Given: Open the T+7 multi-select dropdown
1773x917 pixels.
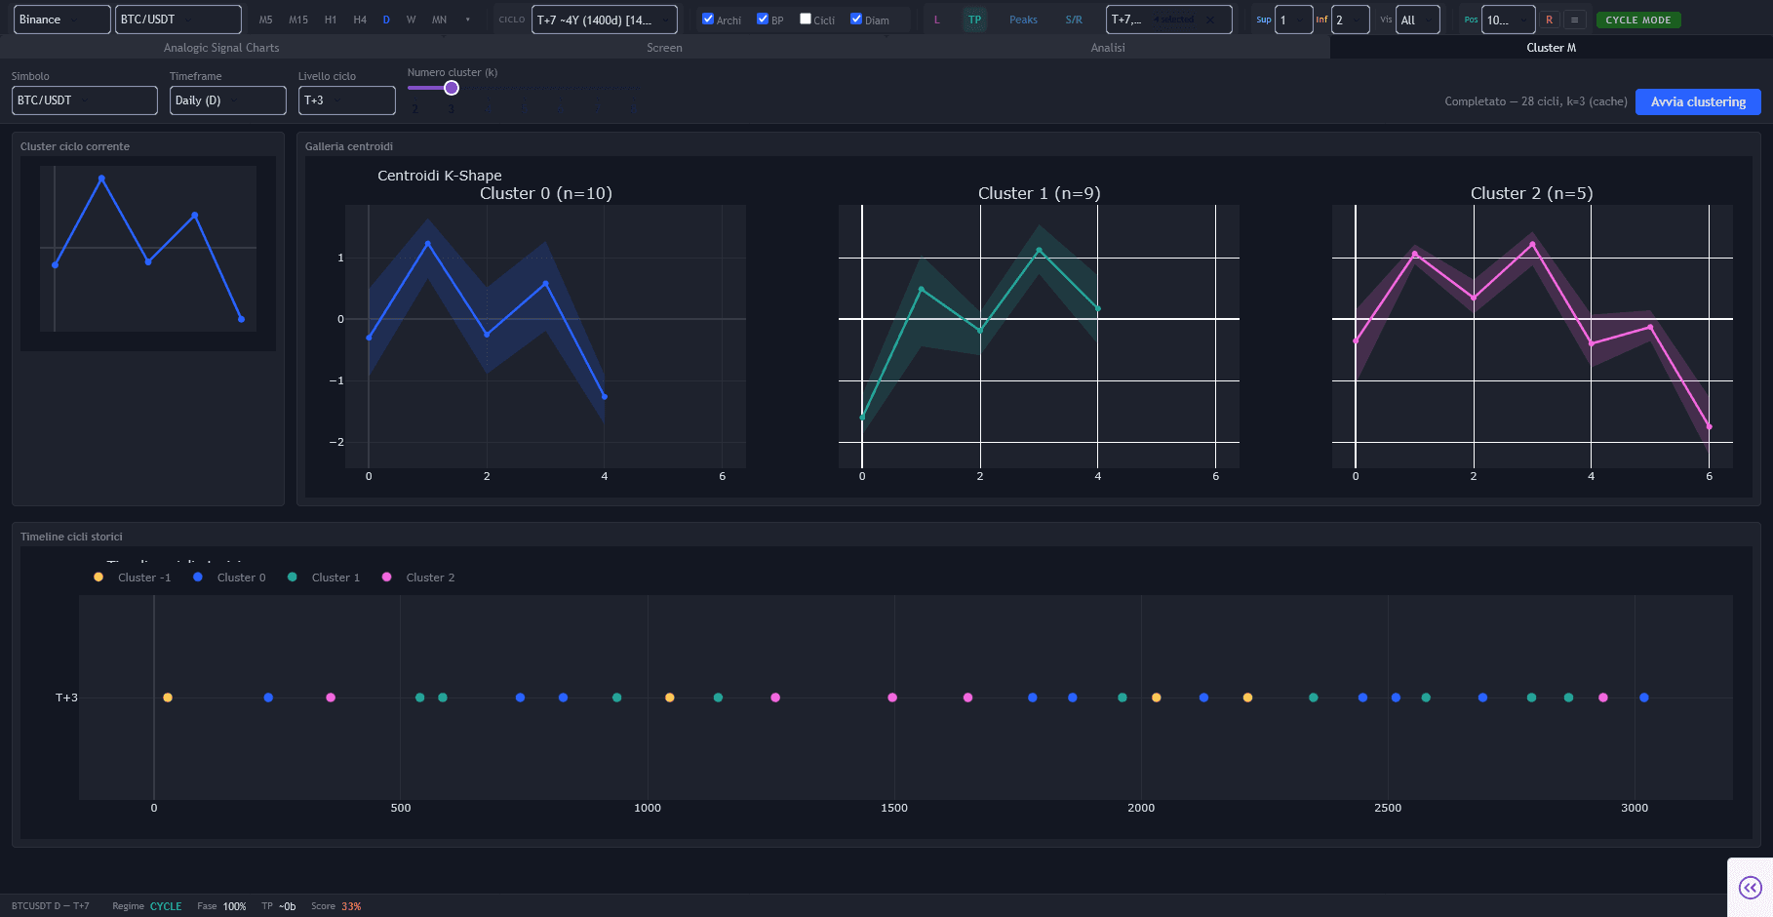Looking at the screenshot, I should pos(1168,20).
